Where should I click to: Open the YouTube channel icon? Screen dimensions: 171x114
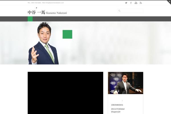click(136, 3)
